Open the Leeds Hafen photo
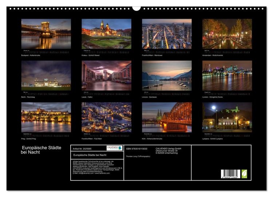Screen dimensions: 273x197 click(x=106, y=76)
